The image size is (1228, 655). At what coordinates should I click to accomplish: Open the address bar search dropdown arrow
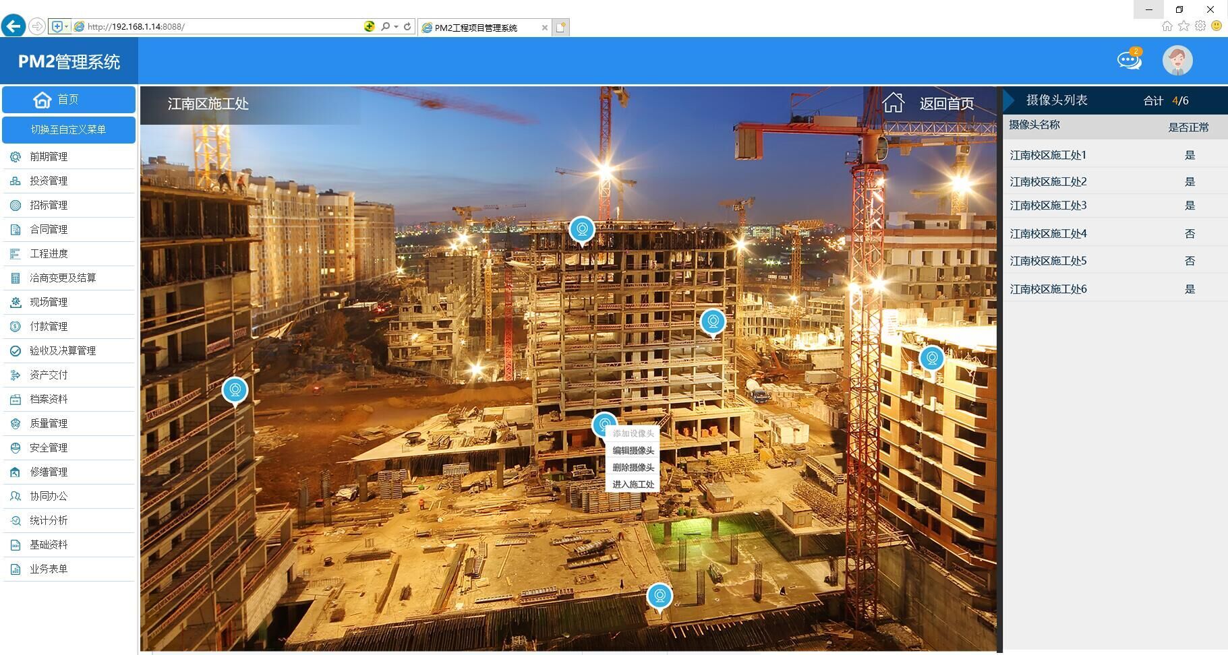(x=396, y=27)
